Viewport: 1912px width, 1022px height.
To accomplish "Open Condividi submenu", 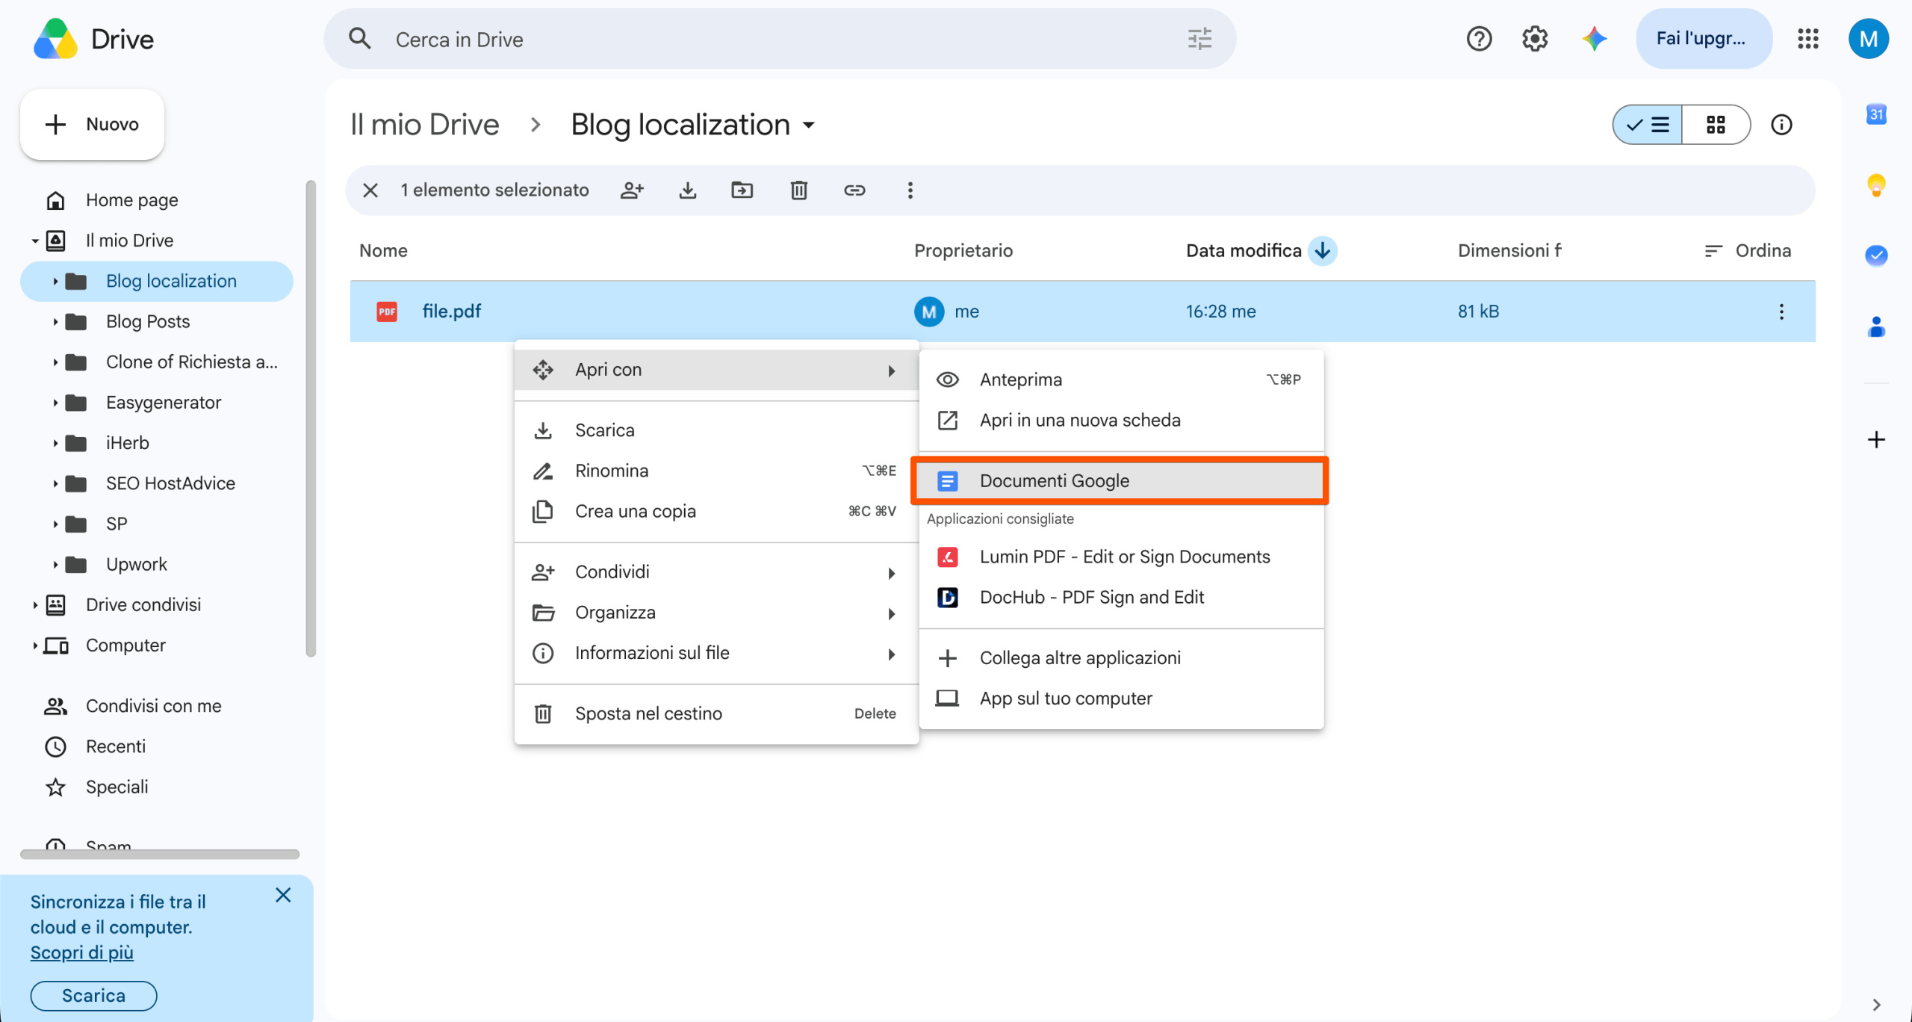I will [x=716, y=572].
